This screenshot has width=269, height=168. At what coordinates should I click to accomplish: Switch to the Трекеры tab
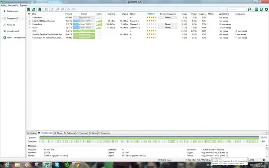point(82,133)
